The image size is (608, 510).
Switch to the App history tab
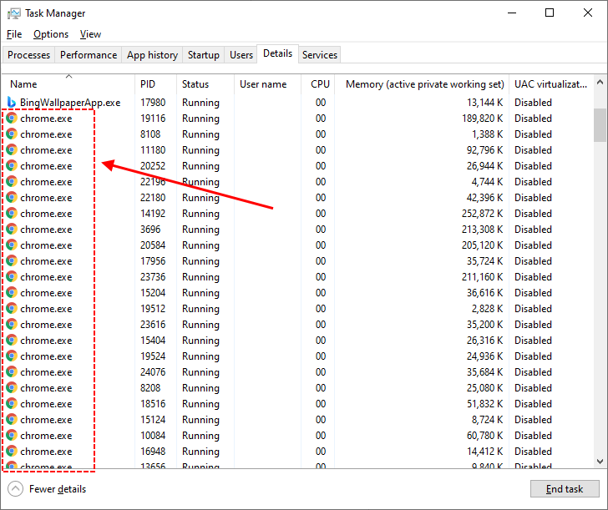pos(152,55)
